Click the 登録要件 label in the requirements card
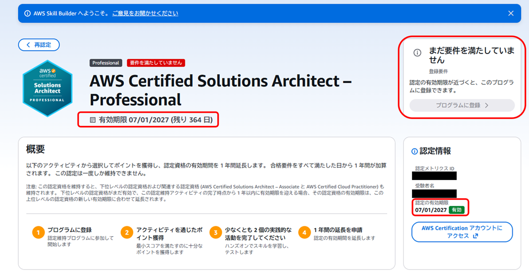The width and height of the screenshot is (529, 276). click(x=438, y=71)
